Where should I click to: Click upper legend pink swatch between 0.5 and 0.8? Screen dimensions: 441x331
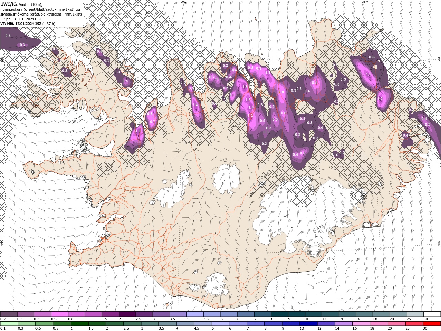point(59,314)
